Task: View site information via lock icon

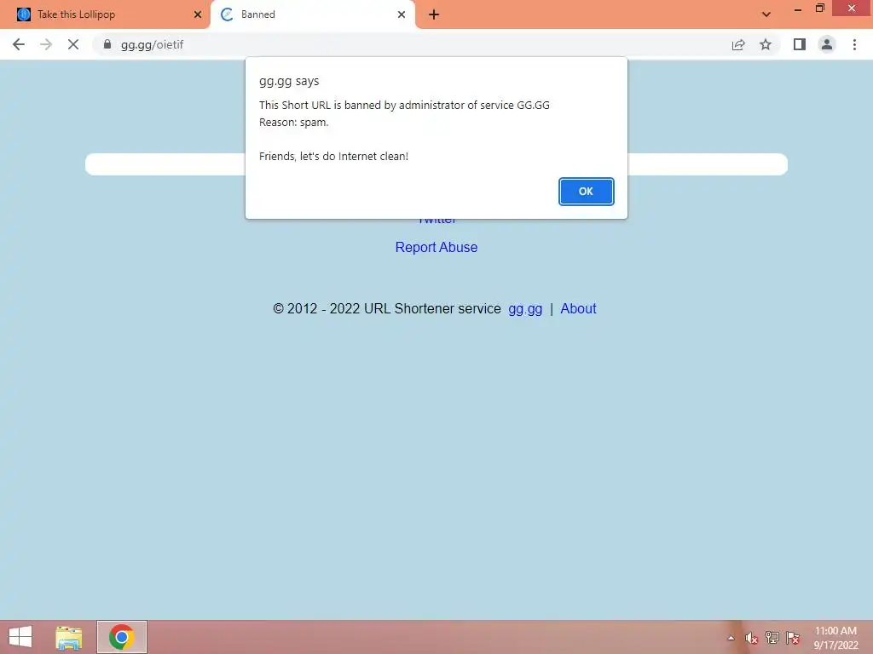Action: point(107,44)
